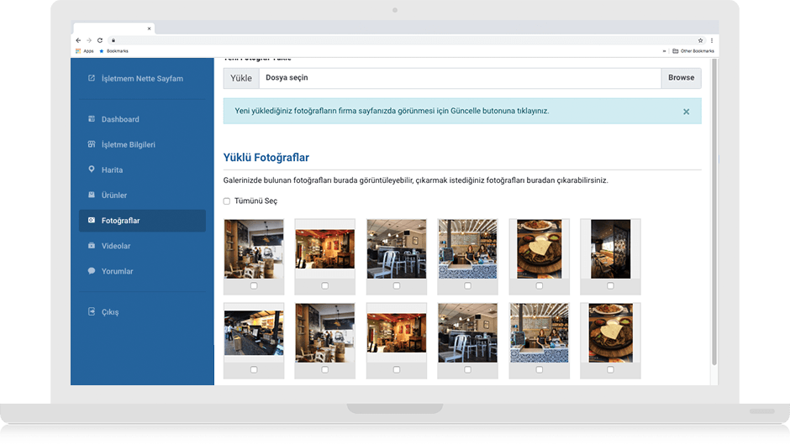
Task: Check the box under the third photo in row two
Action: coord(397,369)
